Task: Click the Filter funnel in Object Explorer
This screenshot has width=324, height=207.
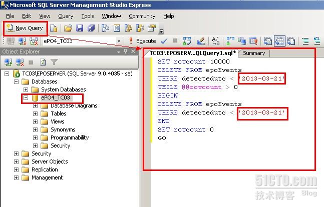Action: pyautogui.click(x=54, y=62)
